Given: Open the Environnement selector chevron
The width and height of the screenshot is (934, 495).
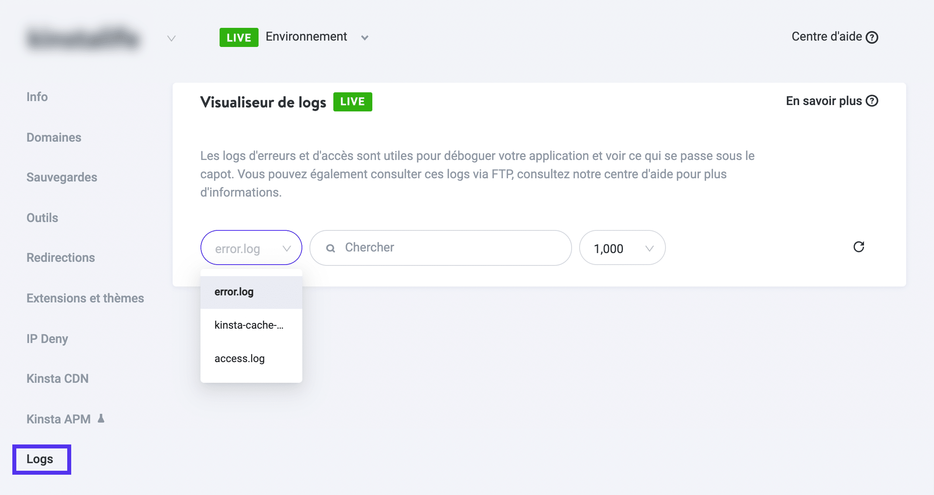Looking at the screenshot, I should click(x=365, y=37).
